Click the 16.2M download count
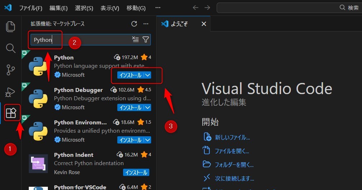The width and height of the screenshot is (362, 190). (x=127, y=154)
